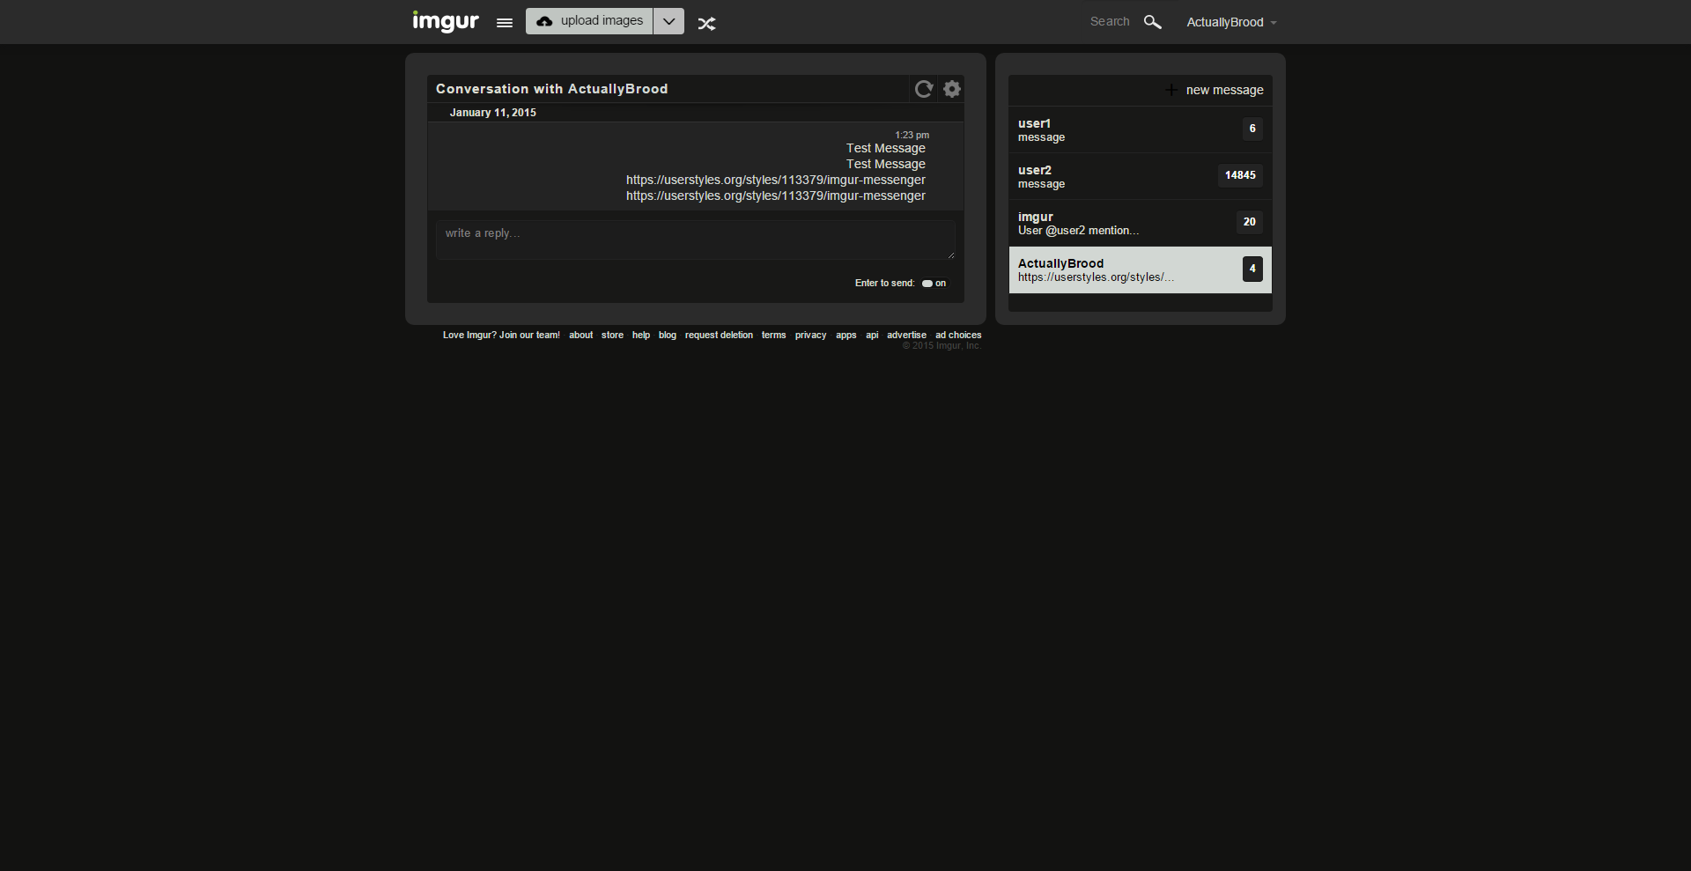Click the imgur logo
Image resolution: width=1691 pixels, height=871 pixels.
[x=445, y=21]
